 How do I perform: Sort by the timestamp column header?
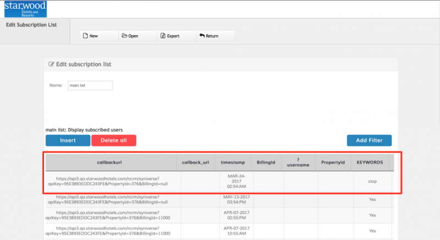pos(233,163)
